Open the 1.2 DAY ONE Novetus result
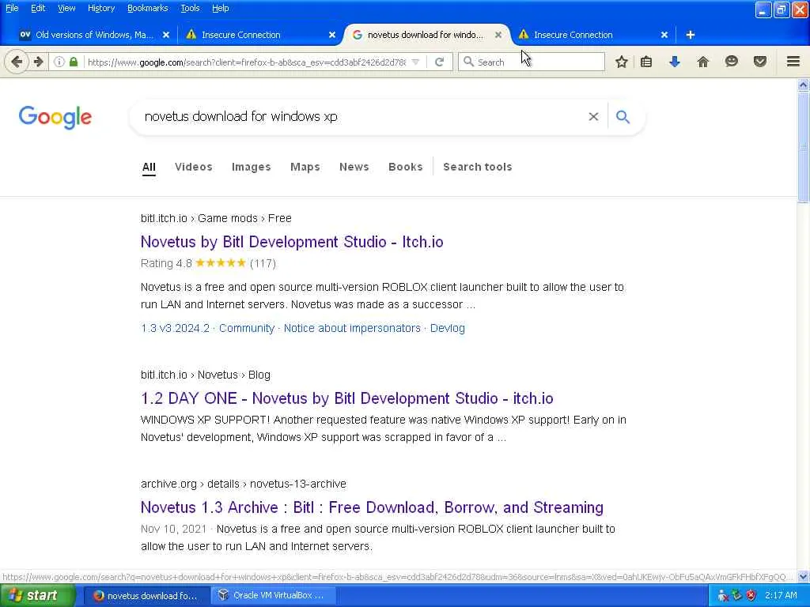810x607 pixels. point(346,398)
